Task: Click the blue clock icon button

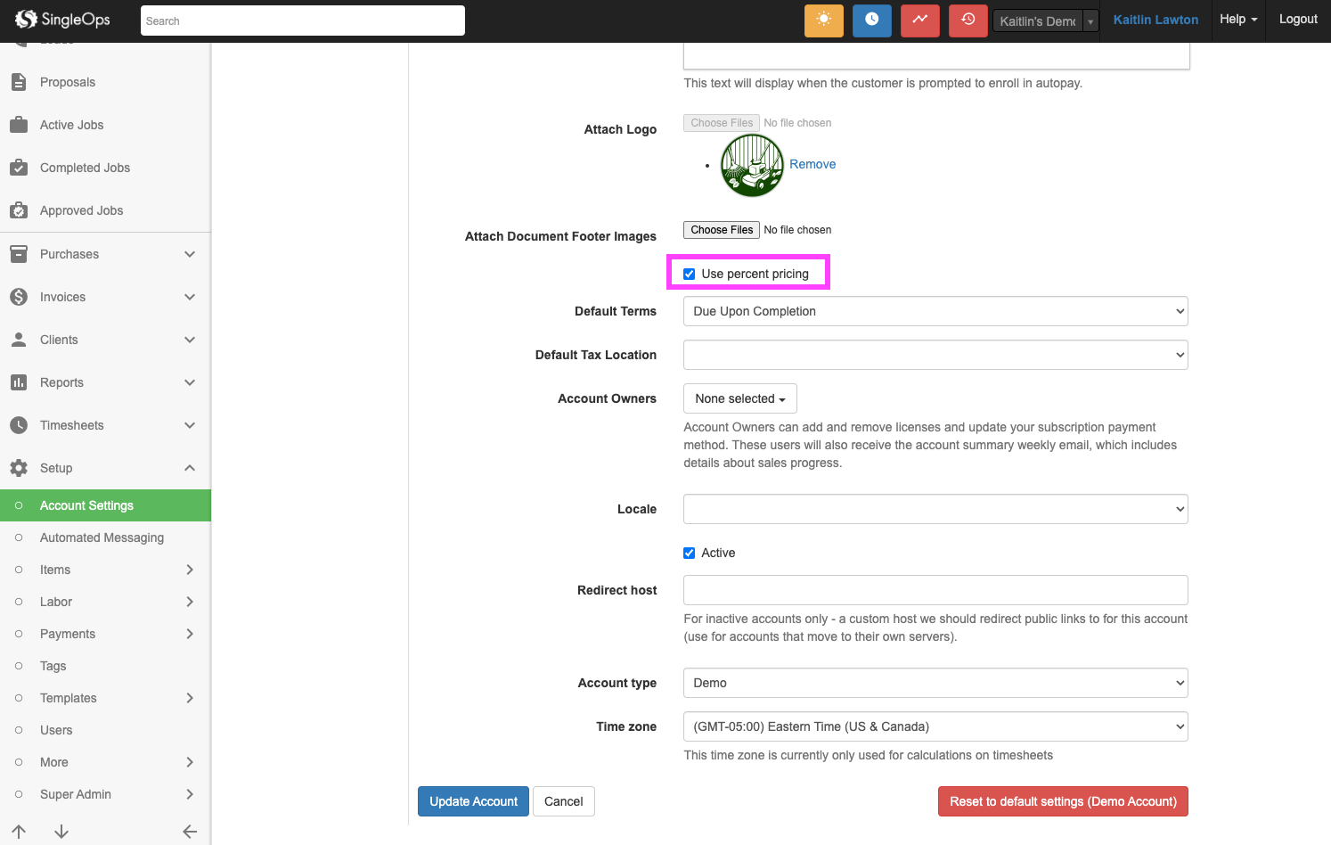Action: coord(871,21)
